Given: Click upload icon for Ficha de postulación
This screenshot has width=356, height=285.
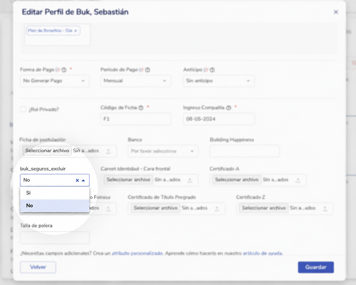Looking at the screenshot, I should click(108, 151).
